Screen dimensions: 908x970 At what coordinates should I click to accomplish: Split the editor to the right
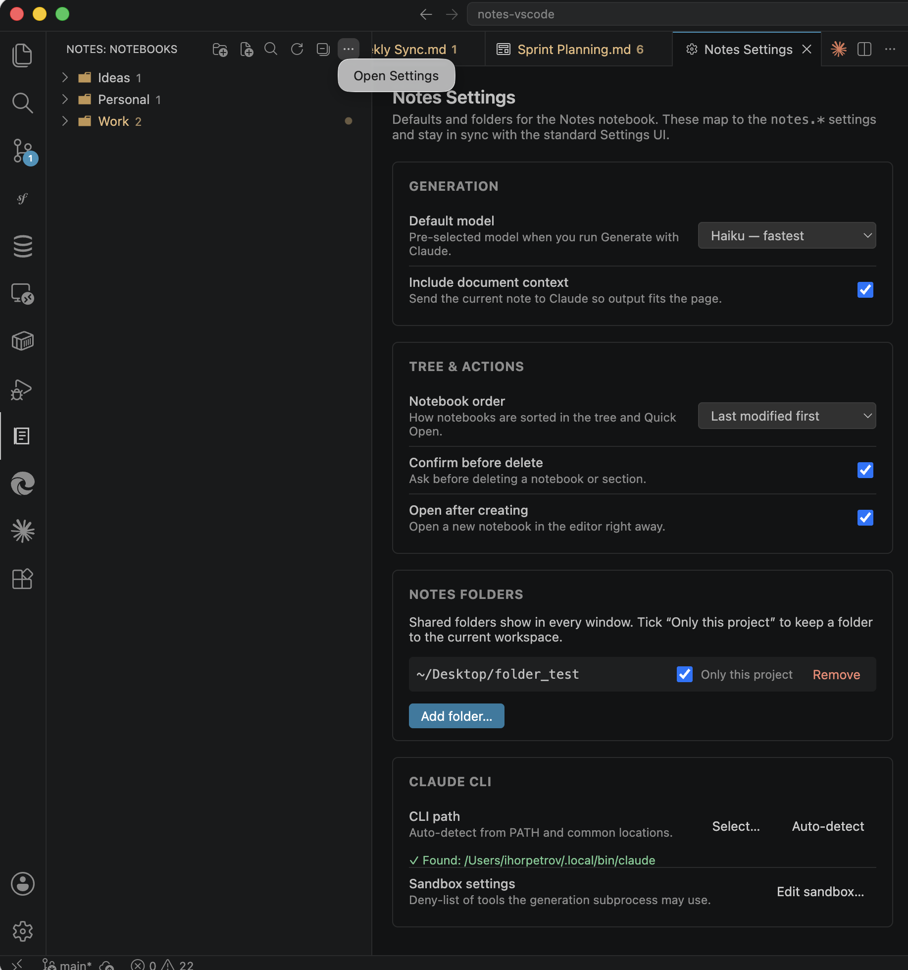(864, 49)
